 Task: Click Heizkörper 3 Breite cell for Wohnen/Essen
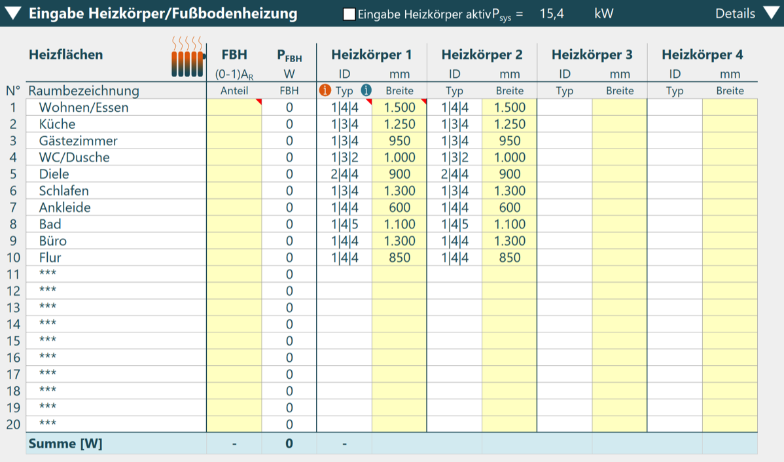coord(620,107)
